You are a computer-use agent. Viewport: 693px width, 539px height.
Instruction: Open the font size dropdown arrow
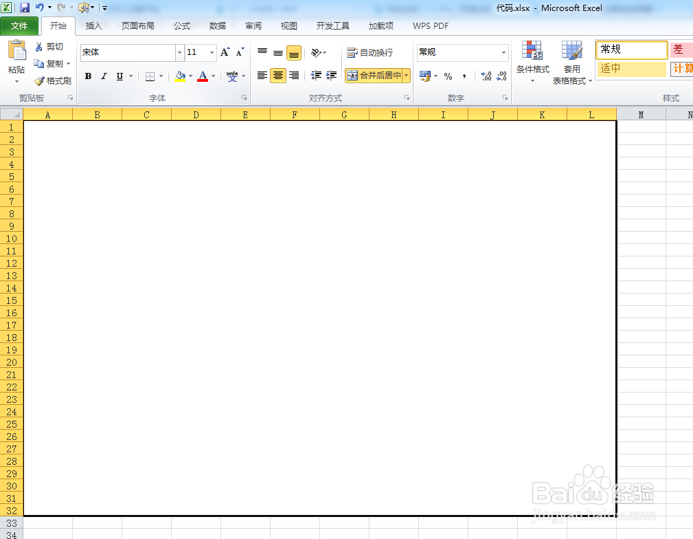(x=212, y=52)
